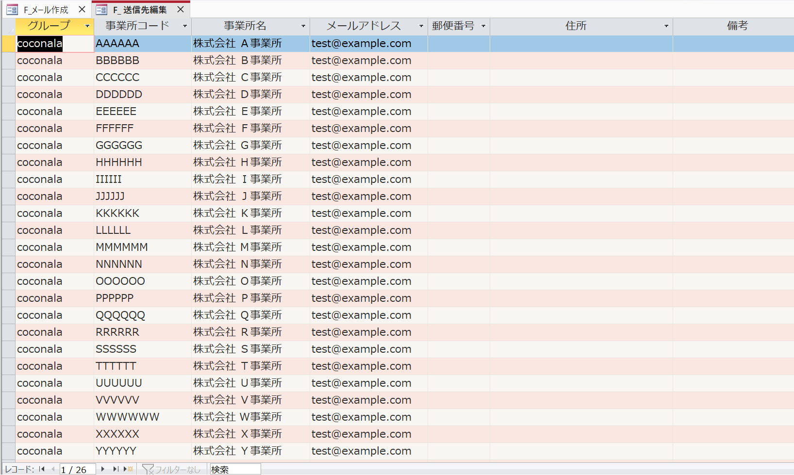Click the cell 株式会社 P事業所
The height and width of the screenshot is (475, 794).
251,298
